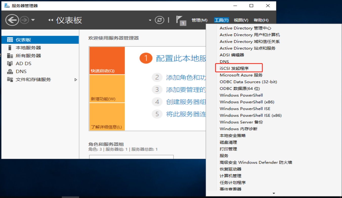Open the notifications flag icon
Image resolution: width=342 pixels, height=198 pixels.
point(181,21)
